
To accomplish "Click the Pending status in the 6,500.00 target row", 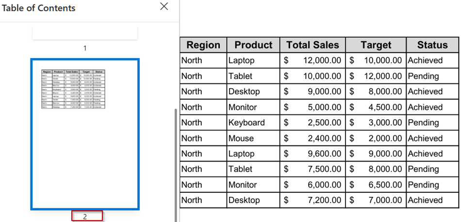I will [432, 185].
